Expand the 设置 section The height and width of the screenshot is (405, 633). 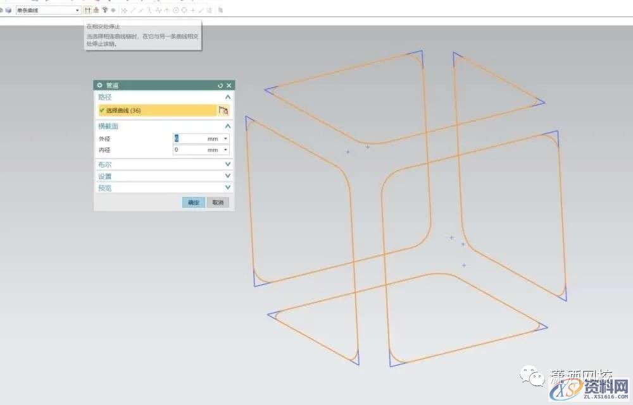point(227,176)
